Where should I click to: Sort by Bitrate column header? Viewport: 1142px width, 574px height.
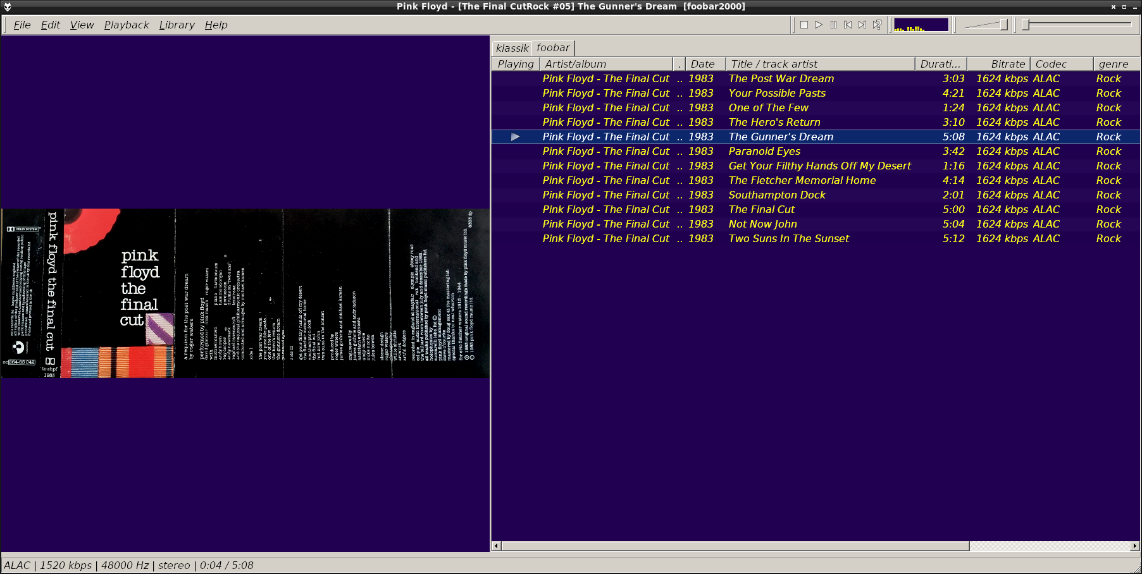point(998,64)
